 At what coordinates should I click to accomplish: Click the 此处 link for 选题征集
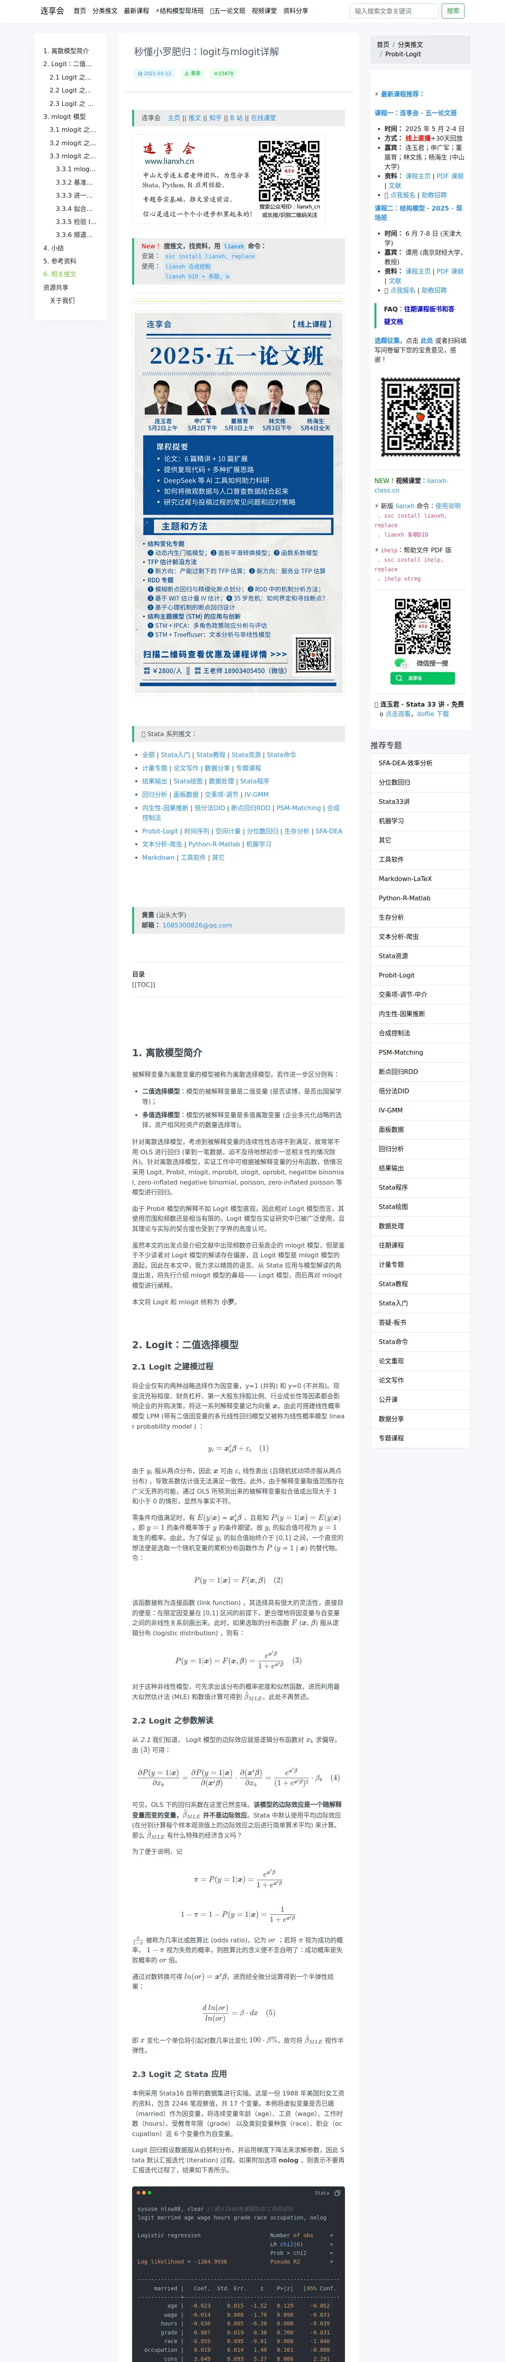pyautogui.click(x=426, y=340)
